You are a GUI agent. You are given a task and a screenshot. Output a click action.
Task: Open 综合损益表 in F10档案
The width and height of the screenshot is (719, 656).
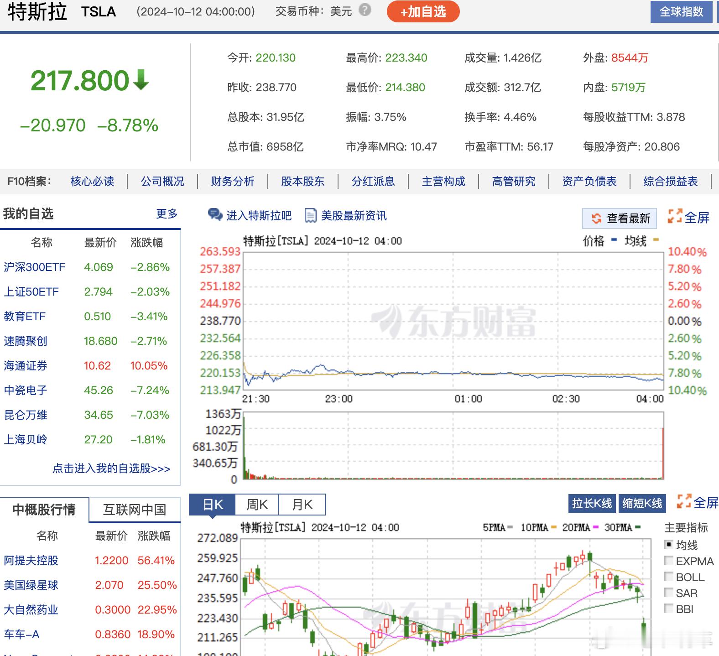point(671,182)
